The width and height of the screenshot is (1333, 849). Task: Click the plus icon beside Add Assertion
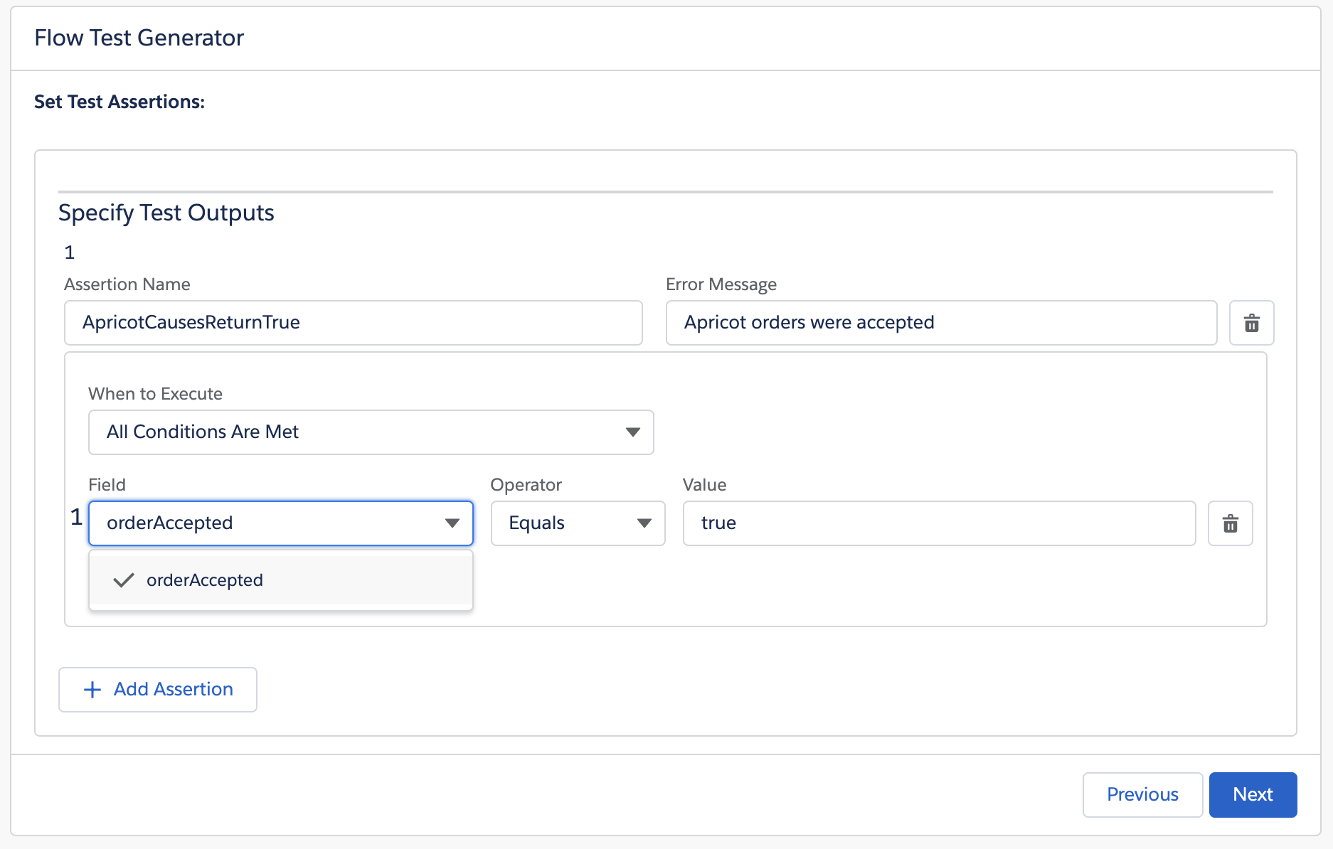coord(92,689)
